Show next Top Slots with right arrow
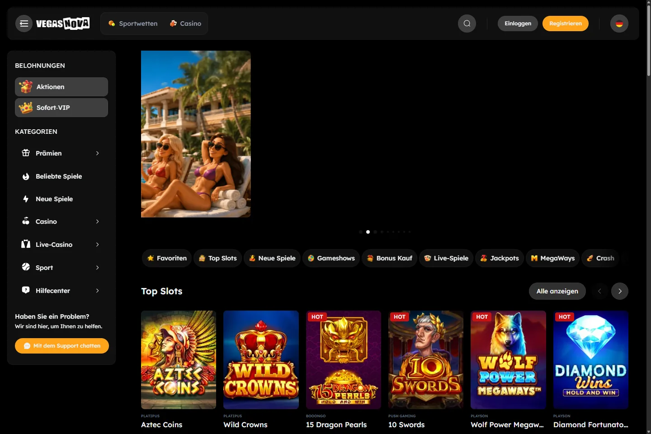 click(x=620, y=291)
